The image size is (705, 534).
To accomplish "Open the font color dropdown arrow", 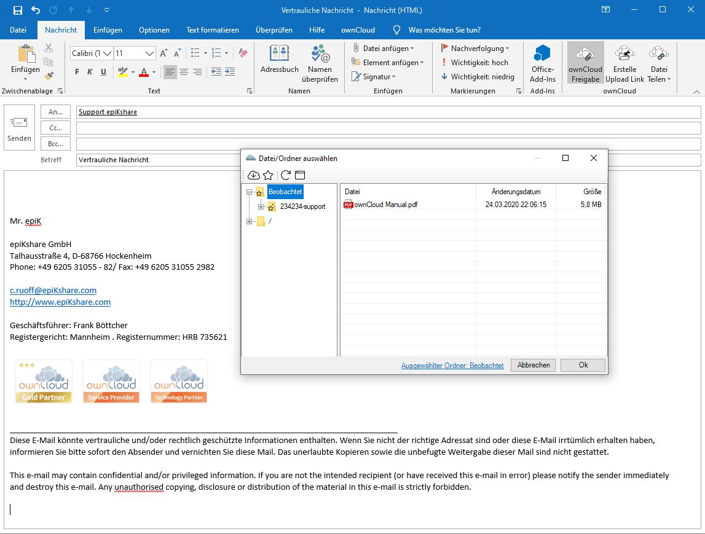I will (x=154, y=72).
